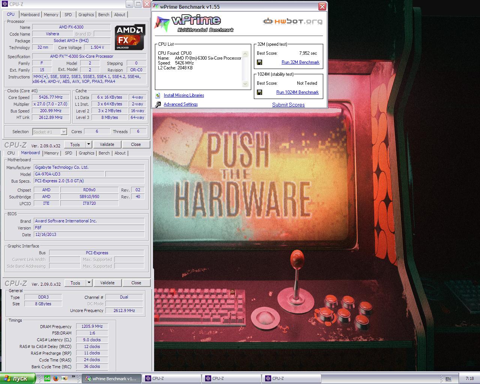Switch to wPrime Benchmark taskbar button
This screenshot has height=384, width=480.
point(111,378)
